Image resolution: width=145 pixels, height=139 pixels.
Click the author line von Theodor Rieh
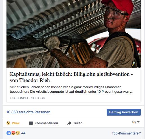(x=30, y=80)
